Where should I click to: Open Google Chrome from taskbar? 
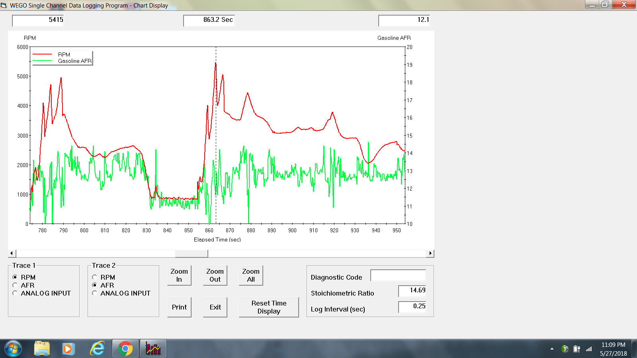pyautogui.click(x=125, y=349)
